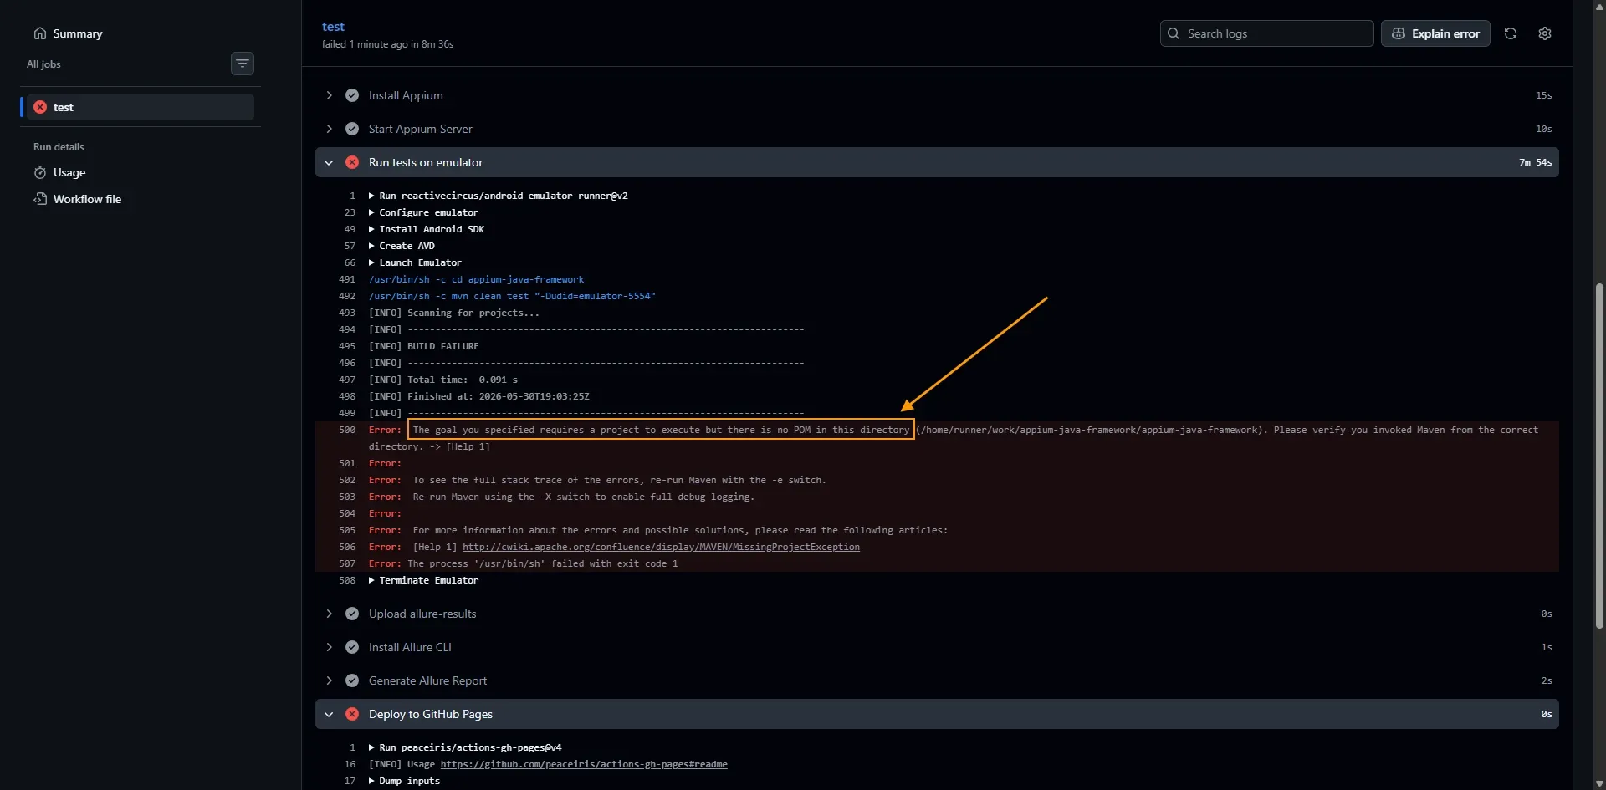The image size is (1606, 790).
Task: Click log line number 500
Action: click(x=347, y=430)
